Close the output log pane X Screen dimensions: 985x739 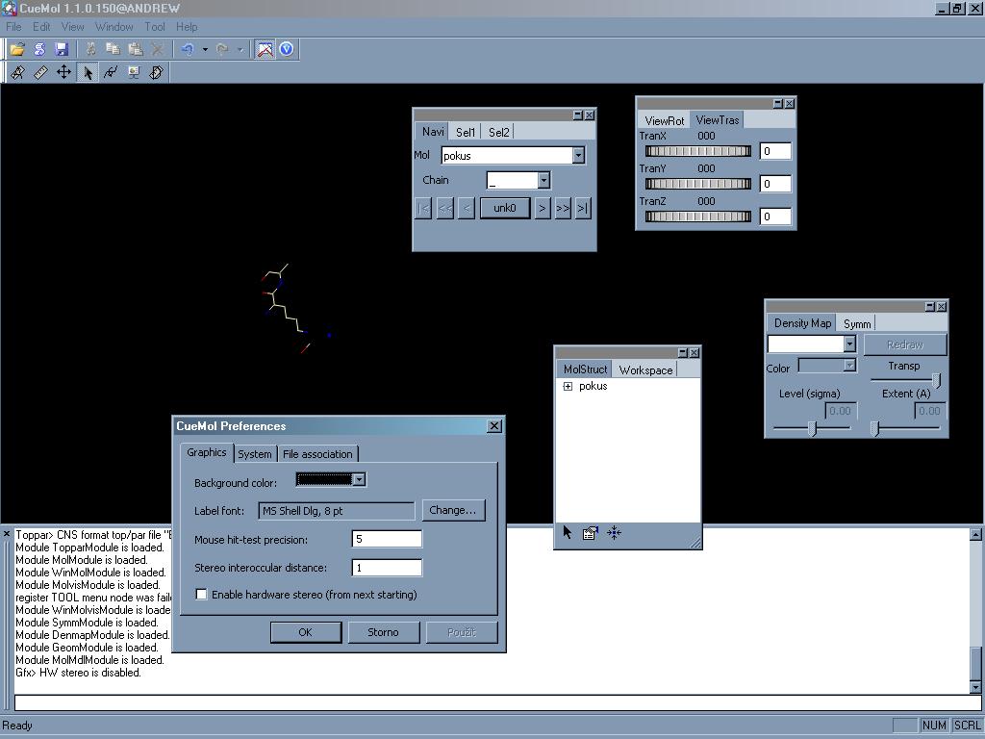[7, 534]
